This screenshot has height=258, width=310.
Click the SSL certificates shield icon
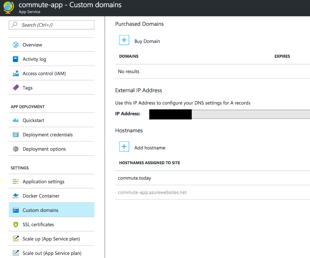tap(15, 224)
